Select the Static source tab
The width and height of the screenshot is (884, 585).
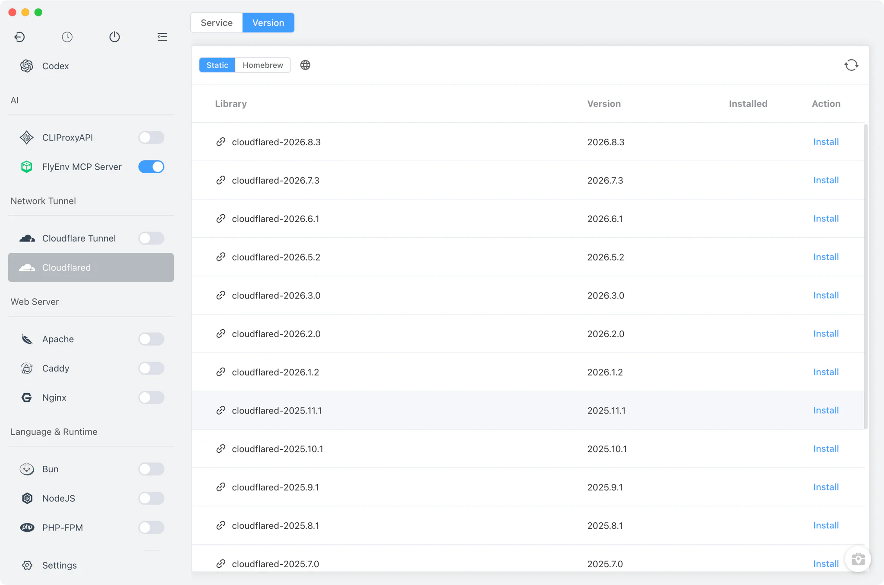coord(217,65)
